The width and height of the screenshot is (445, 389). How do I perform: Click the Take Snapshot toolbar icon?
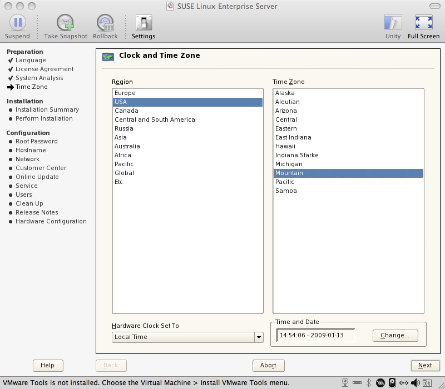coord(65,23)
